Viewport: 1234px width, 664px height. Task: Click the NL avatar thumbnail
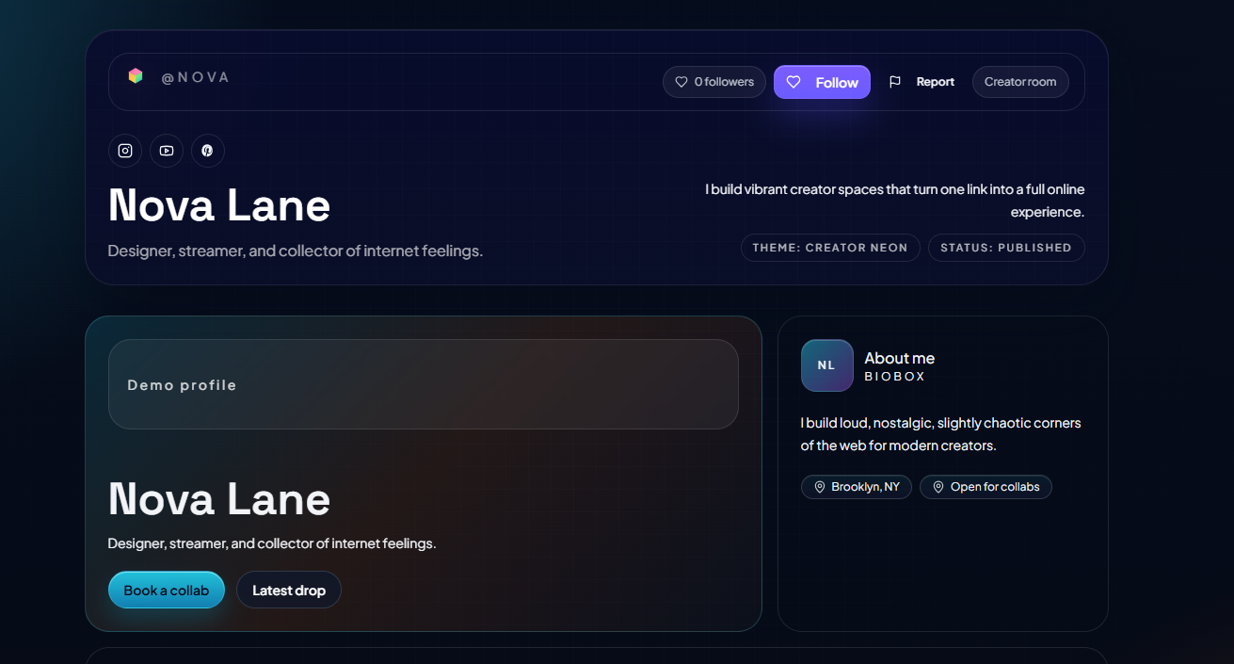(x=826, y=365)
